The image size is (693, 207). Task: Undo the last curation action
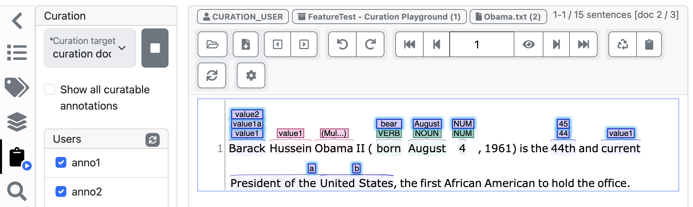click(x=342, y=44)
